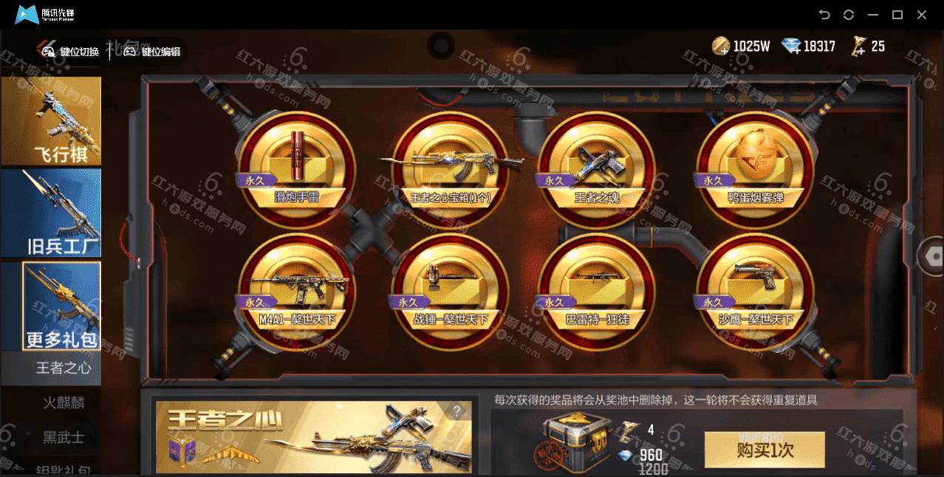
Task: Open the 旧兵工厂 sidebar tab
Action: tap(51, 213)
